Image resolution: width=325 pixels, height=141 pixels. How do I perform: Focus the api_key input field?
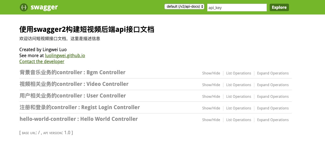tap(237, 7)
